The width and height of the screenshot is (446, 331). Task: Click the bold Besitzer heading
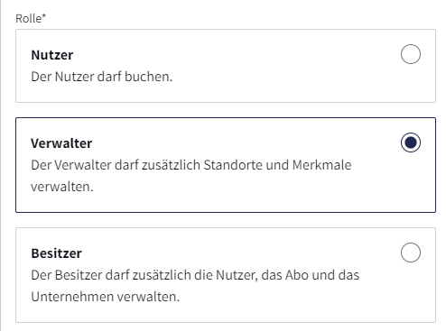[56, 253]
